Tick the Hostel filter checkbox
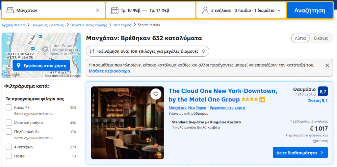 pos(9,156)
